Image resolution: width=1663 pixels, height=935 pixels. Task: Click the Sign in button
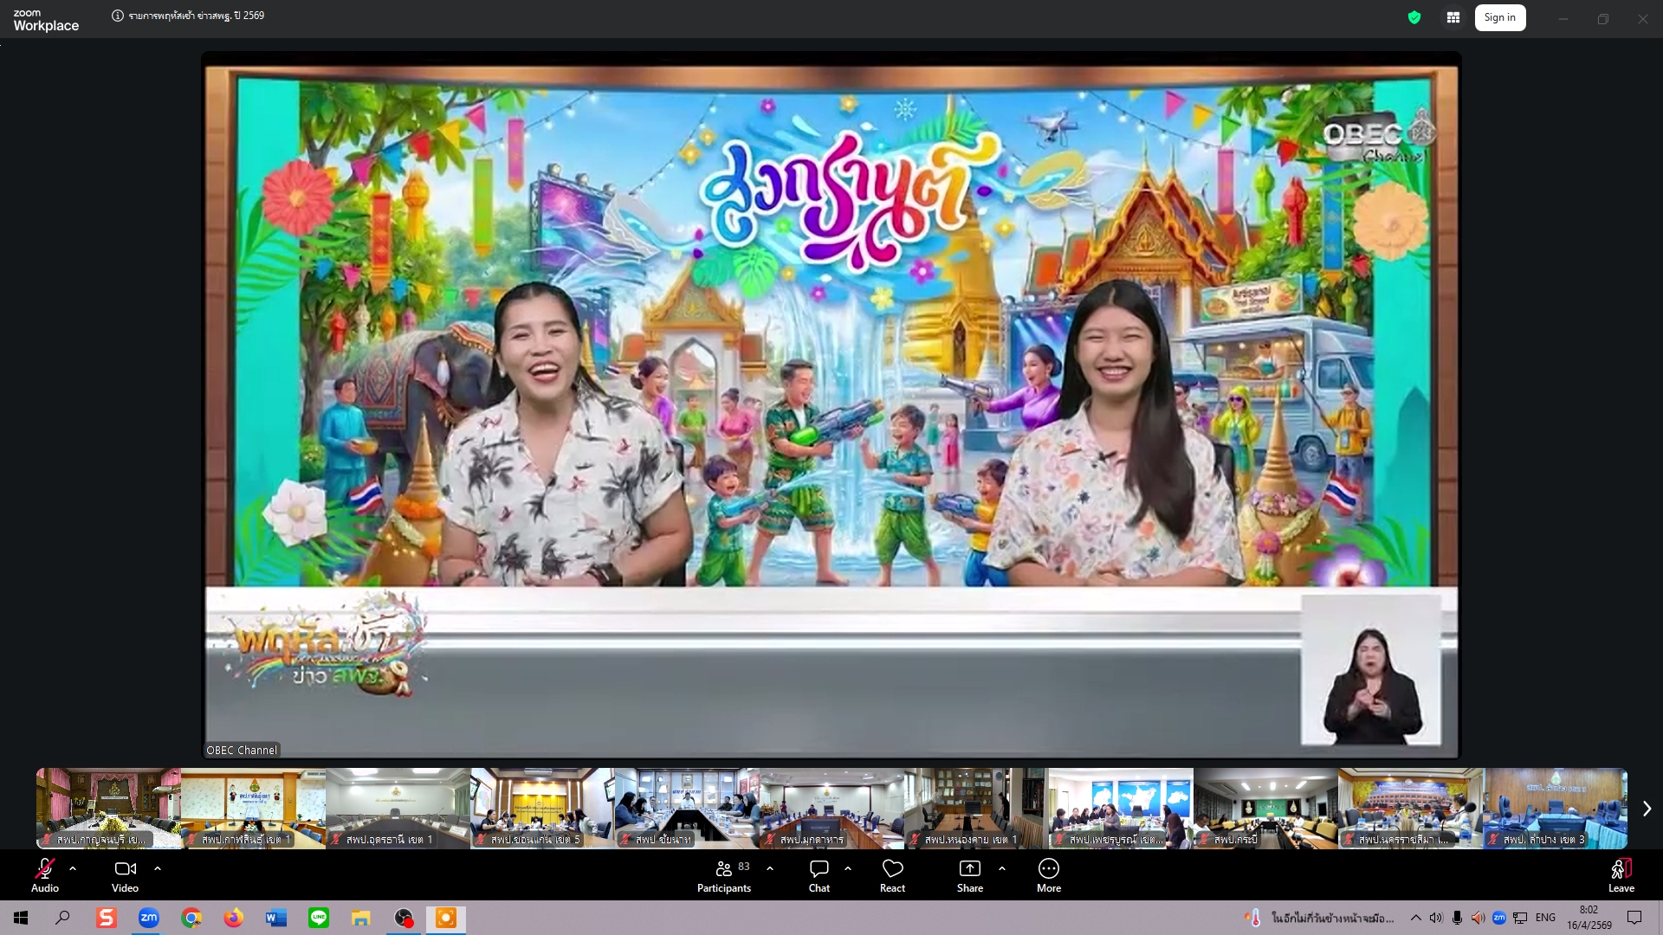(x=1499, y=17)
